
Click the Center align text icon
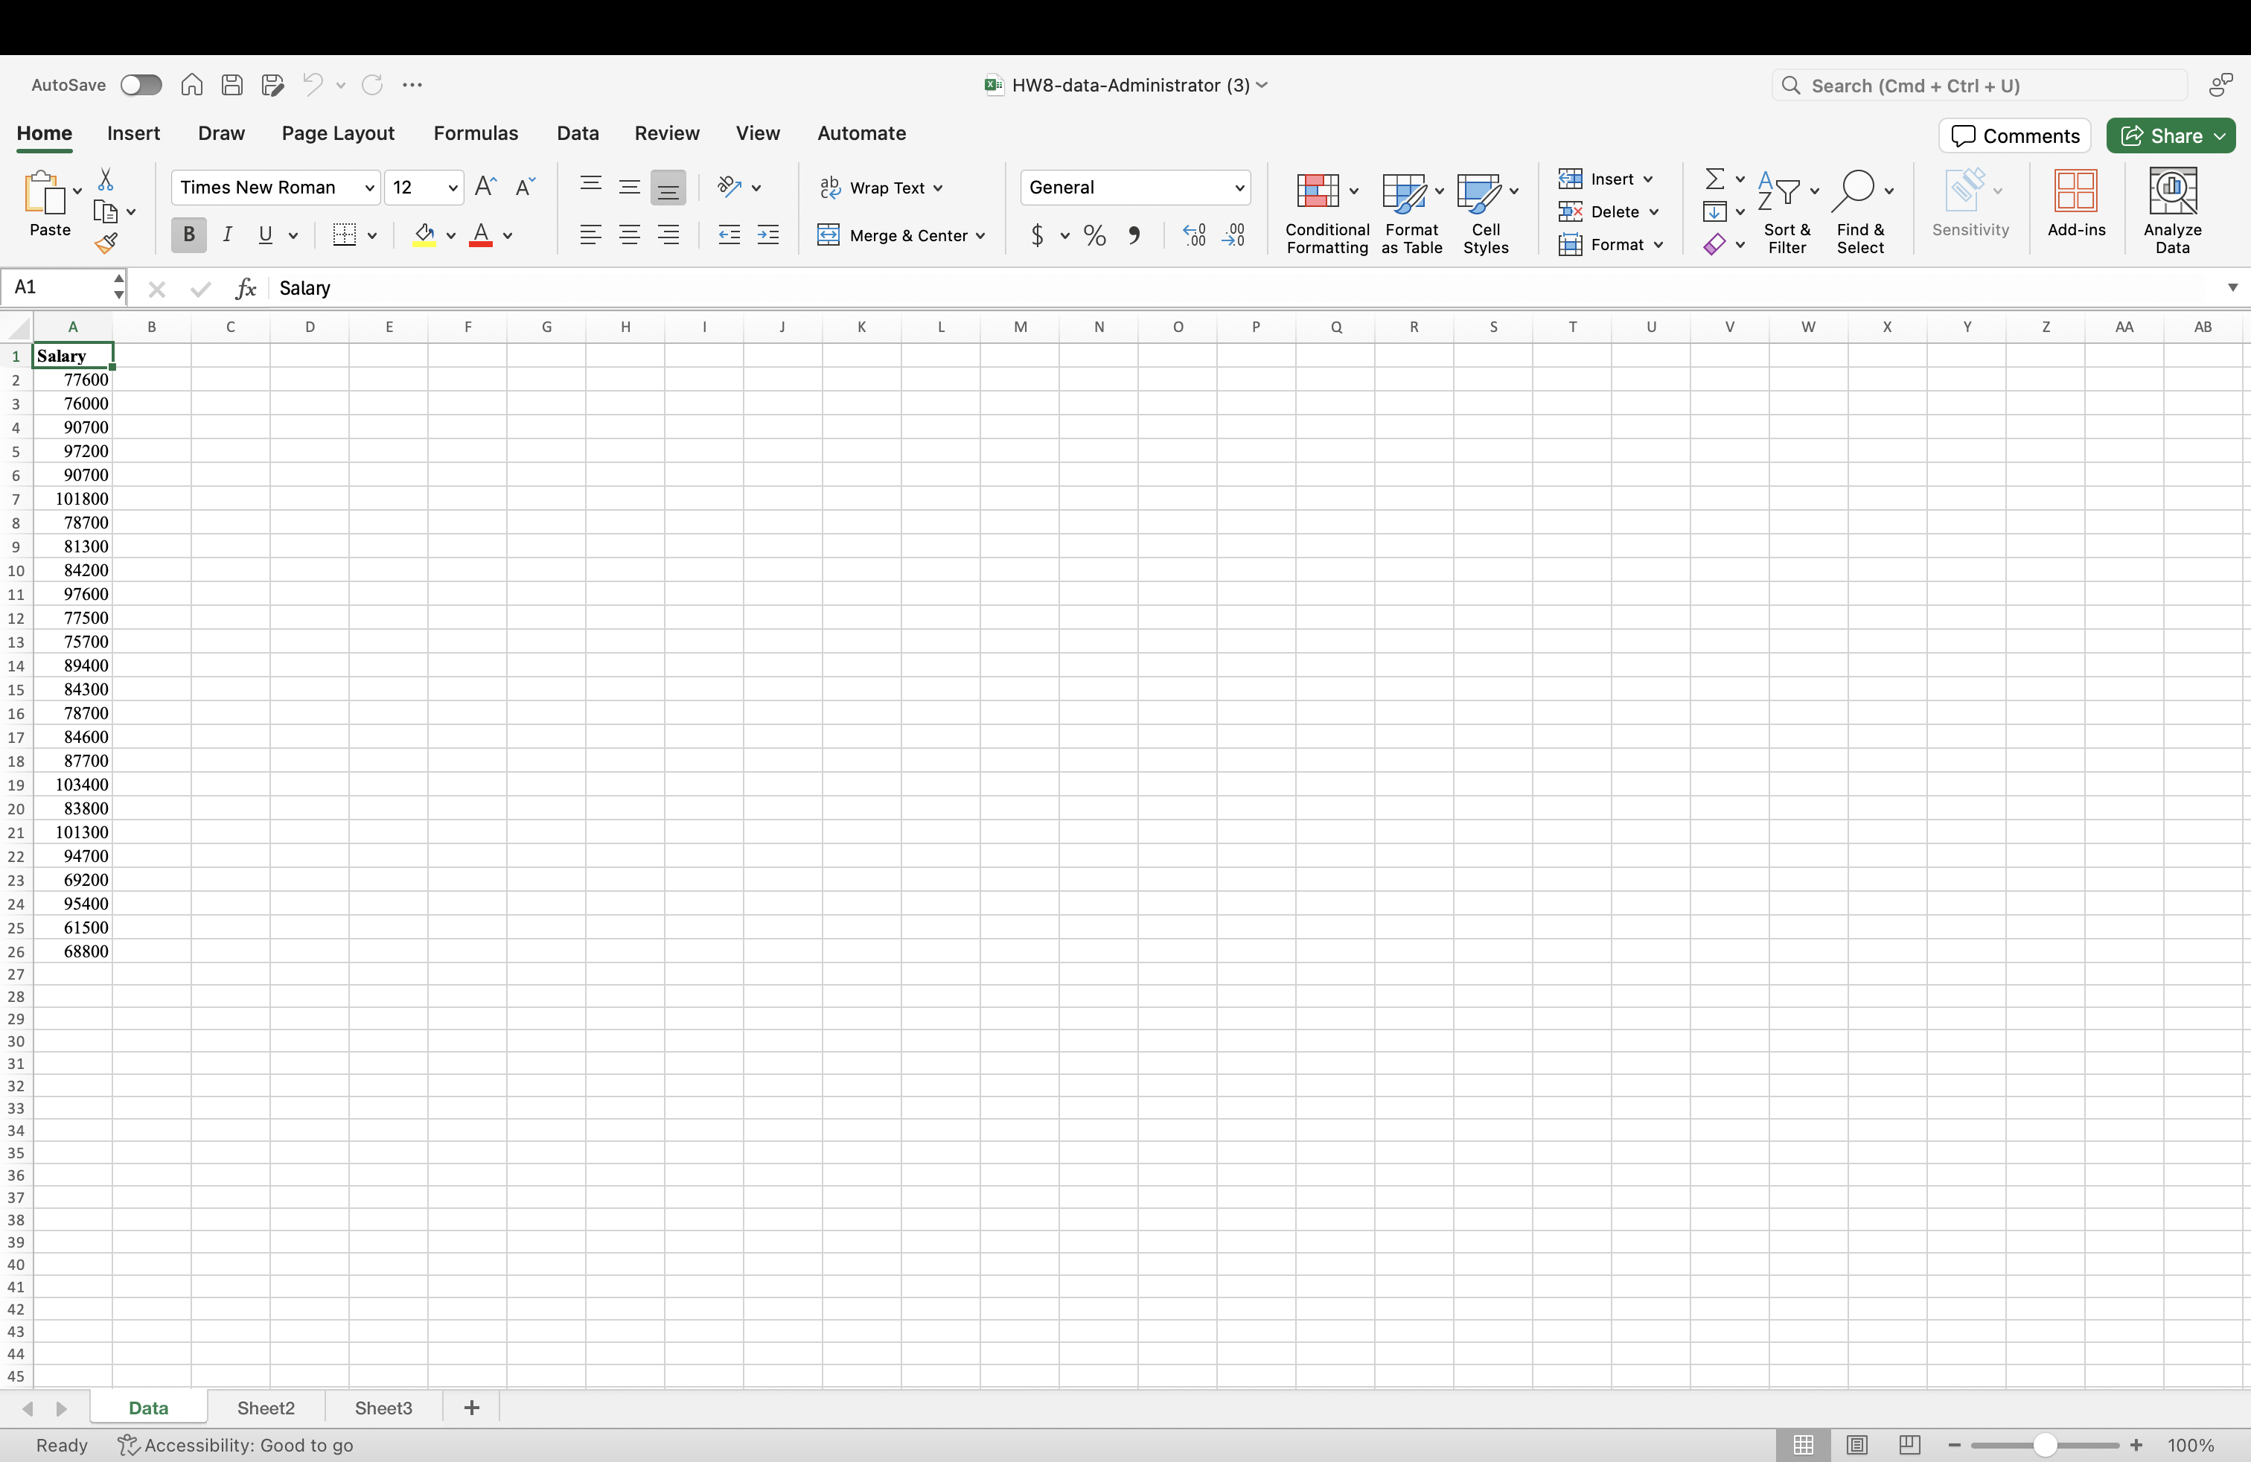pyautogui.click(x=629, y=235)
